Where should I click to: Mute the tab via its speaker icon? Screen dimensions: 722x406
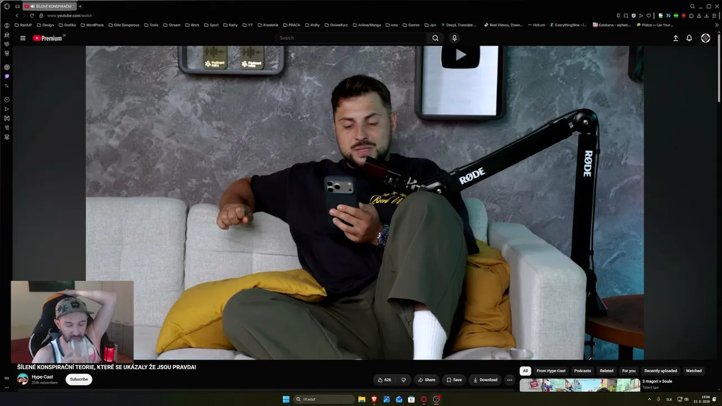coord(32,6)
